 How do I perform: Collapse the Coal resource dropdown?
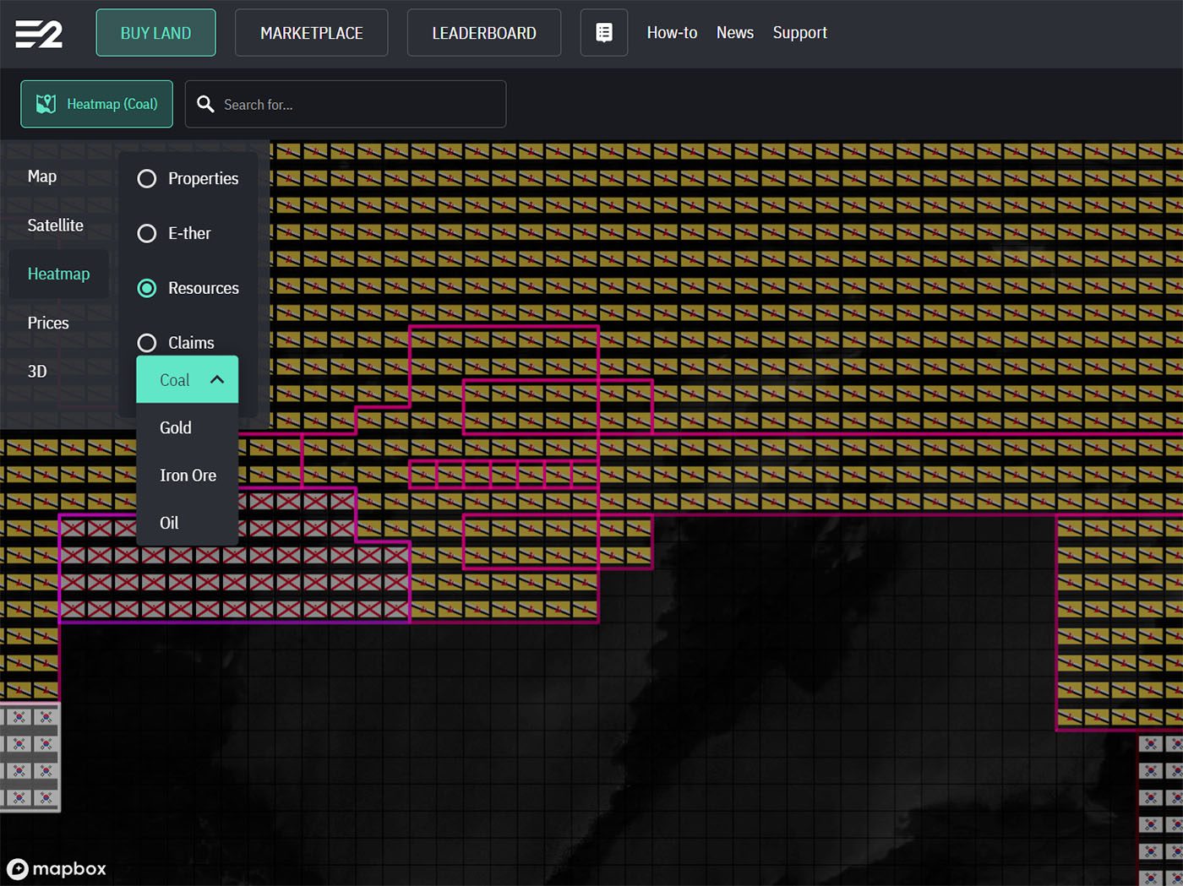point(188,379)
